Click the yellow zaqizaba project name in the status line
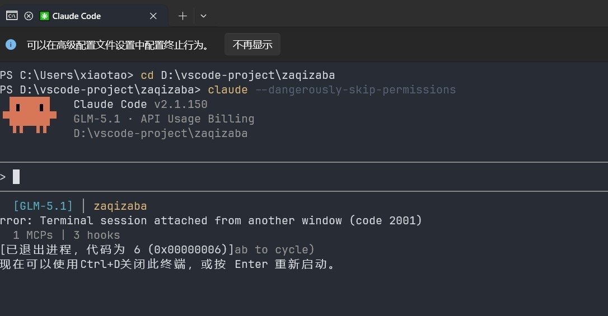The image size is (608, 316). click(120, 206)
